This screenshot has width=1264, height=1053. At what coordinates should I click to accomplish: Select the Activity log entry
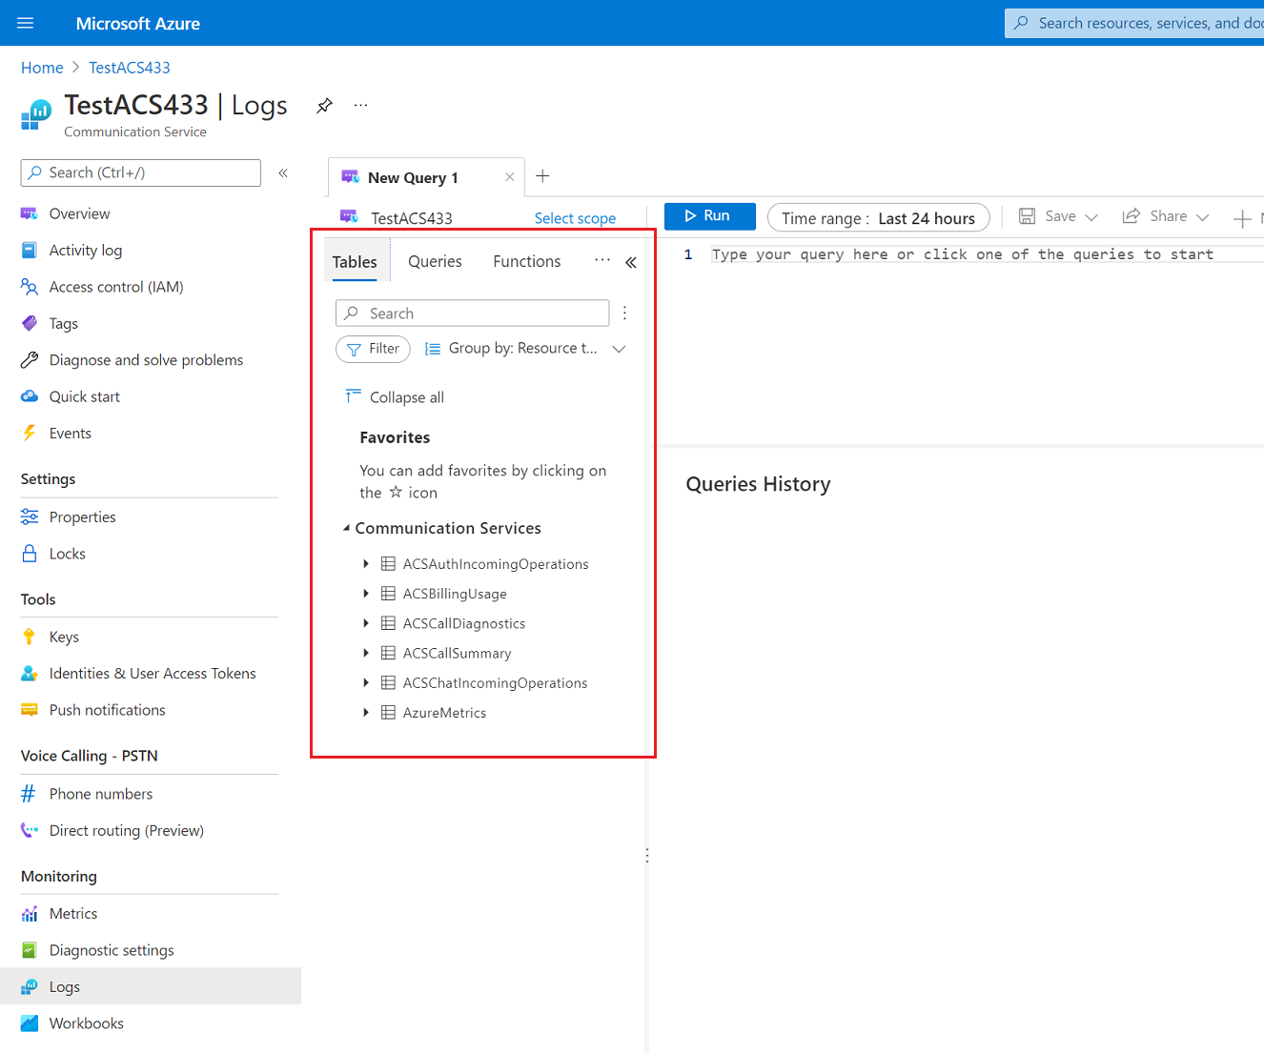point(86,250)
